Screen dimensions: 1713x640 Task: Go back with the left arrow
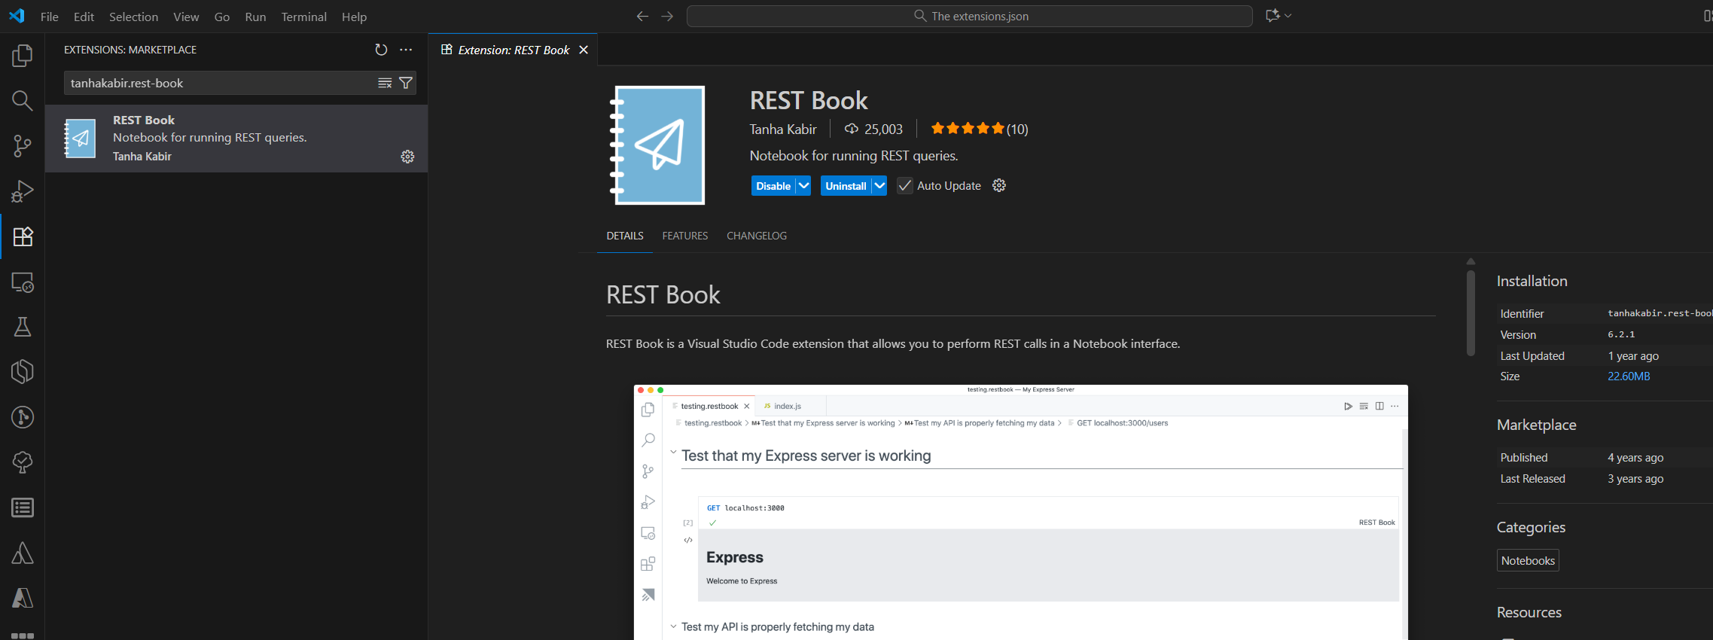642,16
